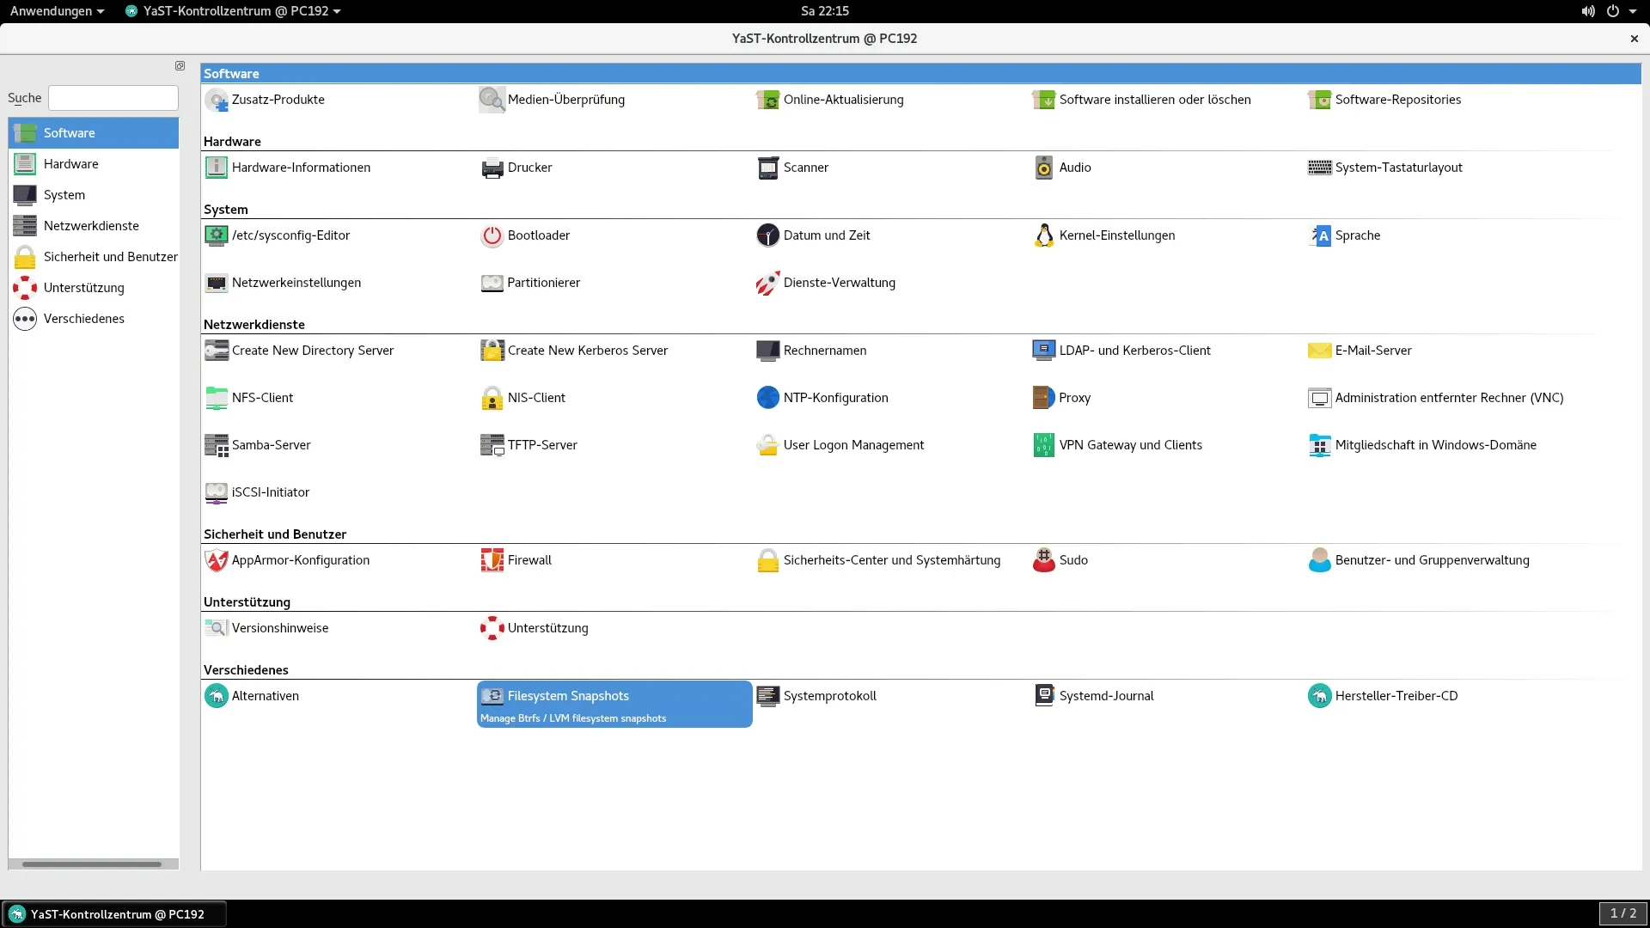The height and width of the screenshot is (928, 1650).
Task: Click the Audio speaker icon
Action: [1044, 168]
